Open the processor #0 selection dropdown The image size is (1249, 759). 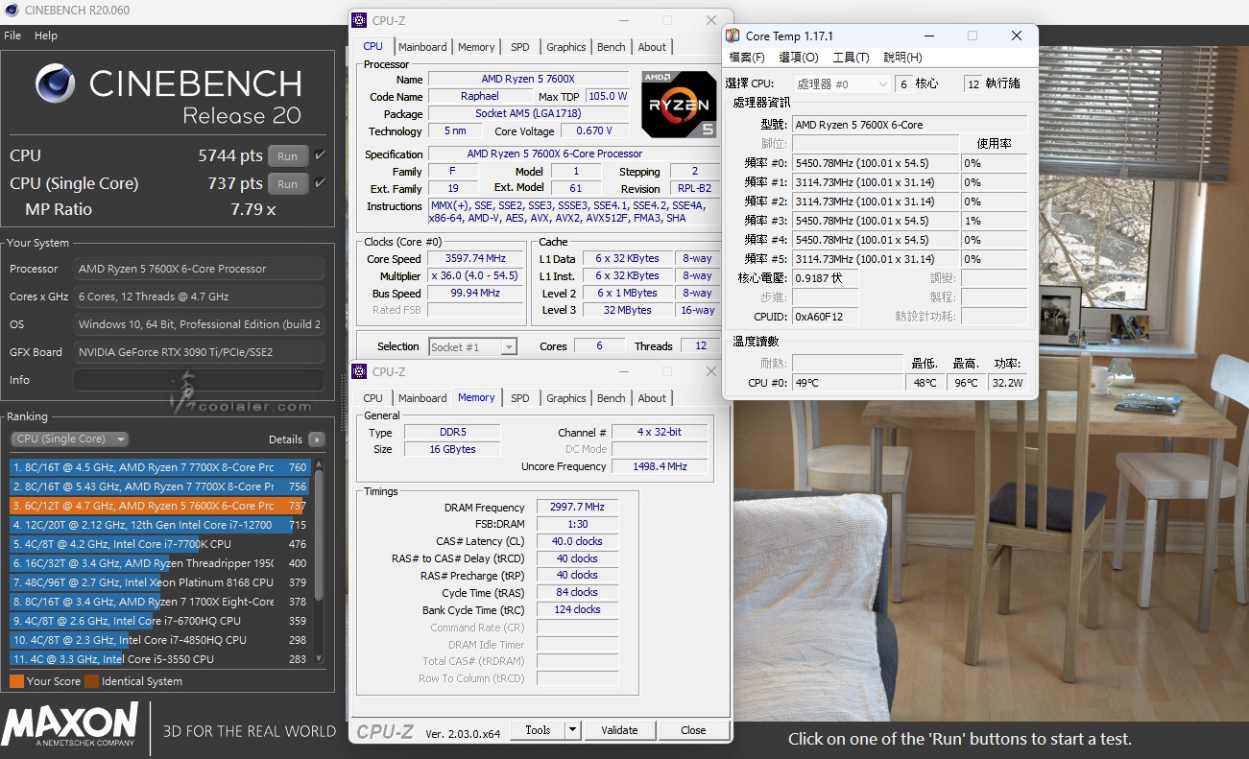pos(842,84)
